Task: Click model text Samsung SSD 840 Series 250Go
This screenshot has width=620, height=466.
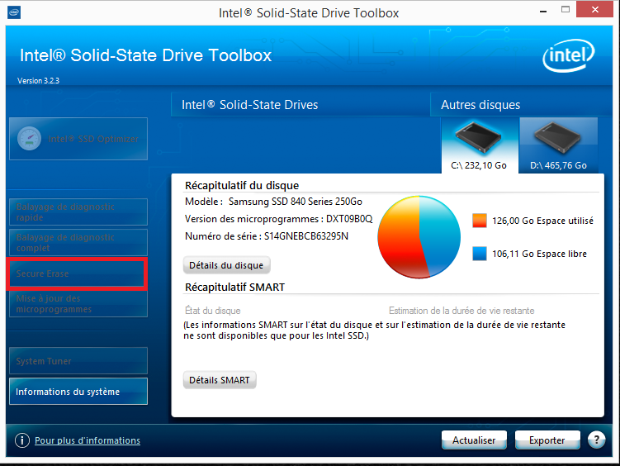Action: pos(296,202)
